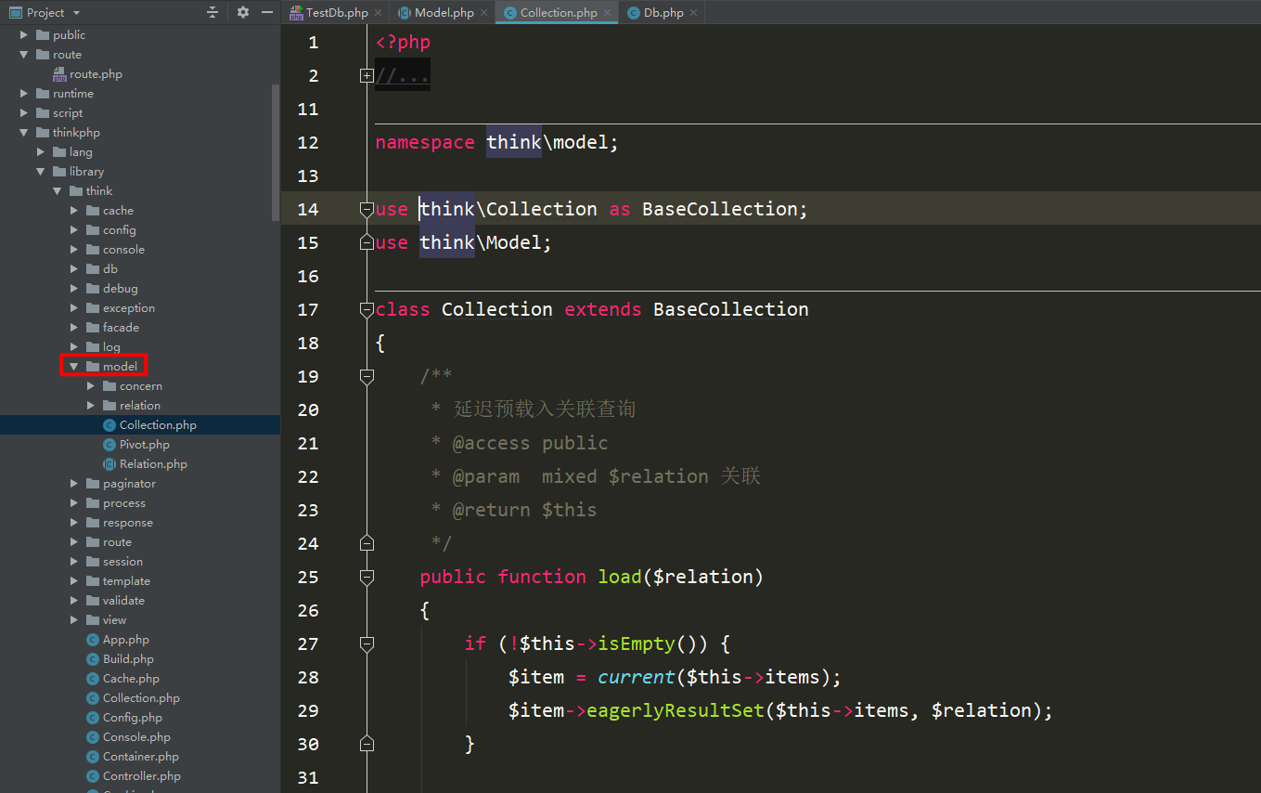
Task: Expand the folded comment block on line 2
Action: pos(367,76)
